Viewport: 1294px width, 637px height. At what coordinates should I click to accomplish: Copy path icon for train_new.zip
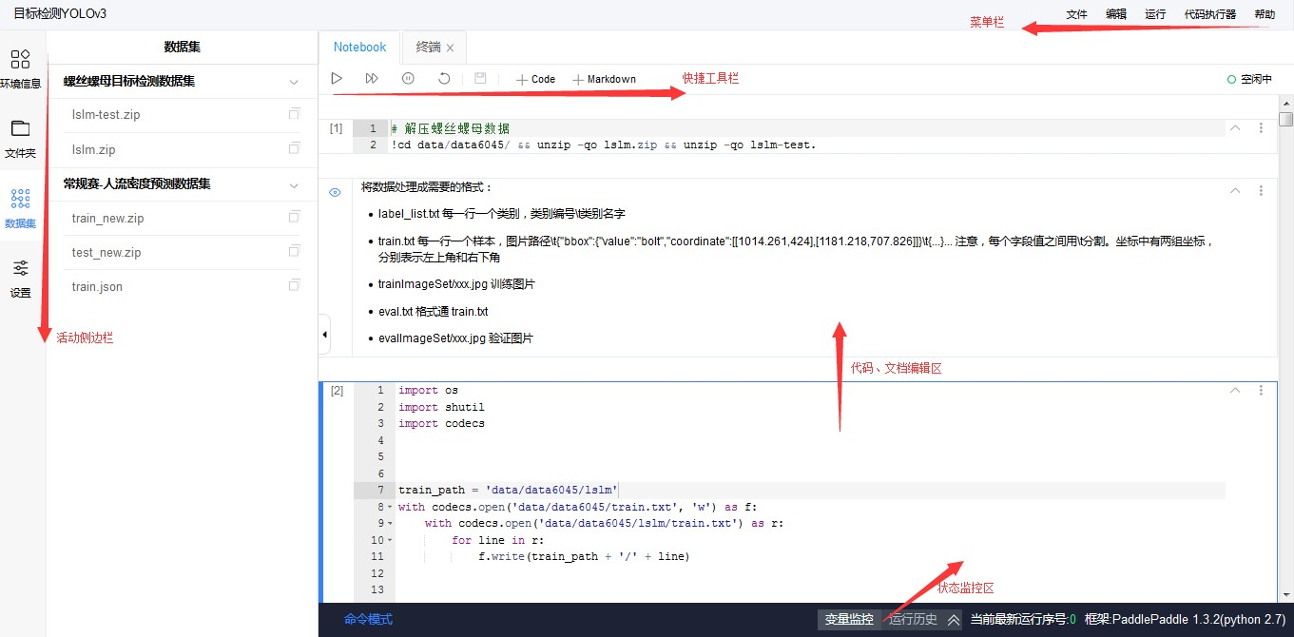coord(294,218)
